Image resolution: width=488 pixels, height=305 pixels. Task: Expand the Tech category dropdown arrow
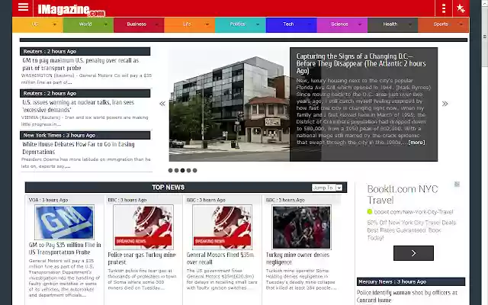coord(309,24)
